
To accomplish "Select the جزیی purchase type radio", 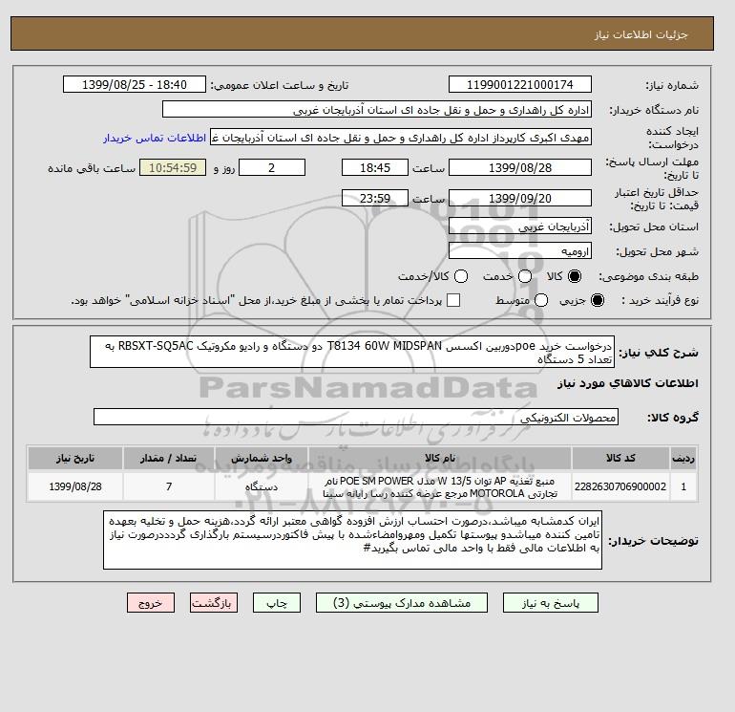I will [598, 300].
